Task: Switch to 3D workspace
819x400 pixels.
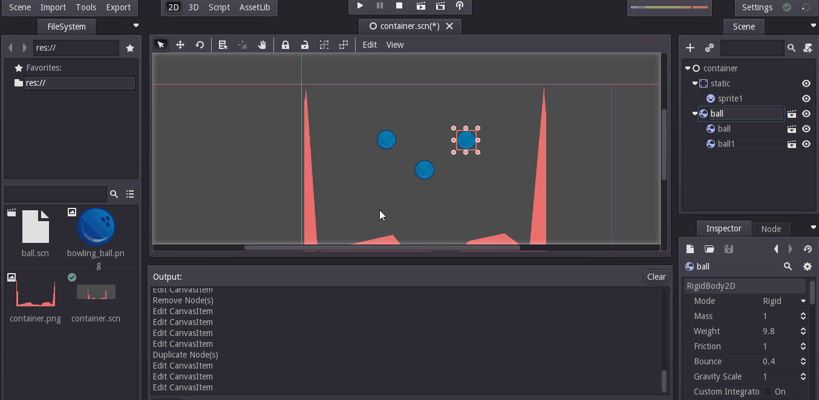Action: click(194, 7)
